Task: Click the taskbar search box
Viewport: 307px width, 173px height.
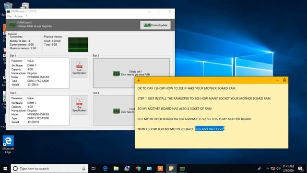Action: pyautogui.click(x=49, y=169)
